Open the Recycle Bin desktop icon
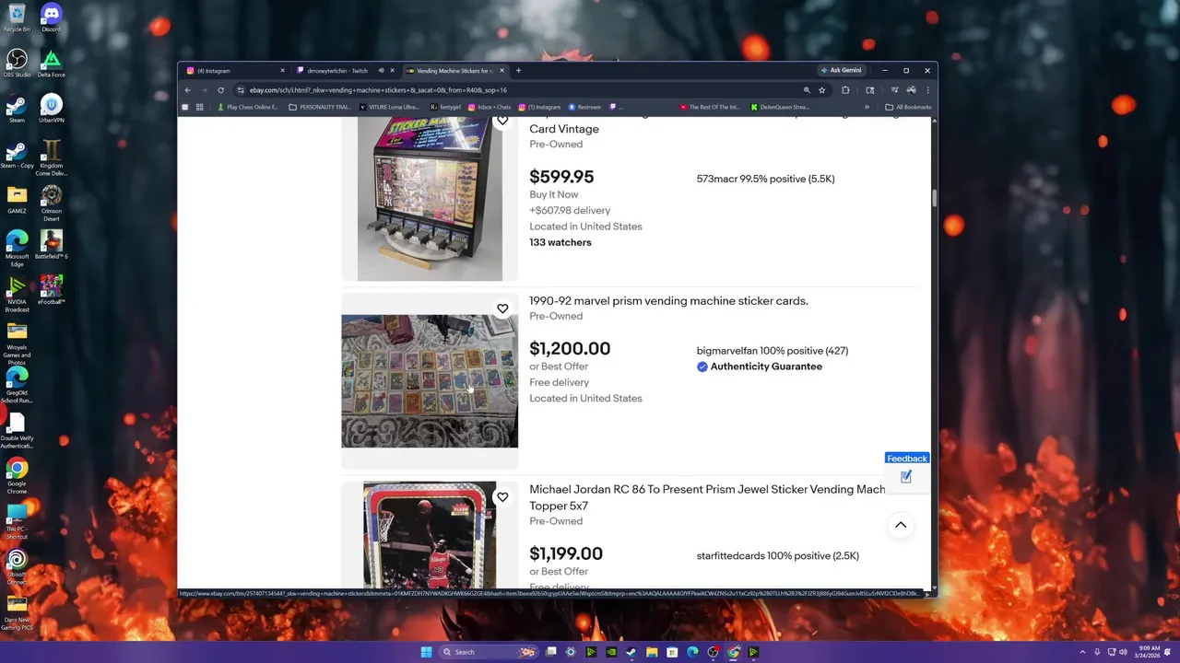The width and height of the screenshot is (1180, 663). tap(17, 18)
